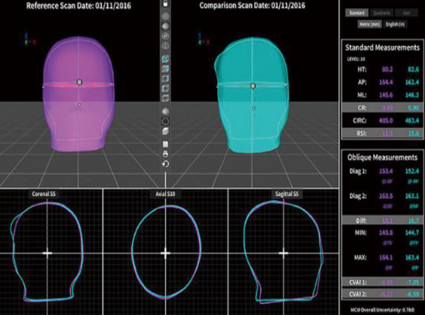Open the Quadrants measurements tab
This screenshot has height=315, width=425.
[382, 12]
